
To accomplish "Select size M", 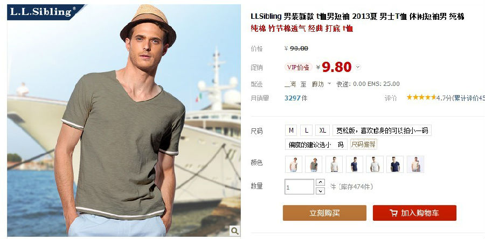I will [x=291, y=131].
